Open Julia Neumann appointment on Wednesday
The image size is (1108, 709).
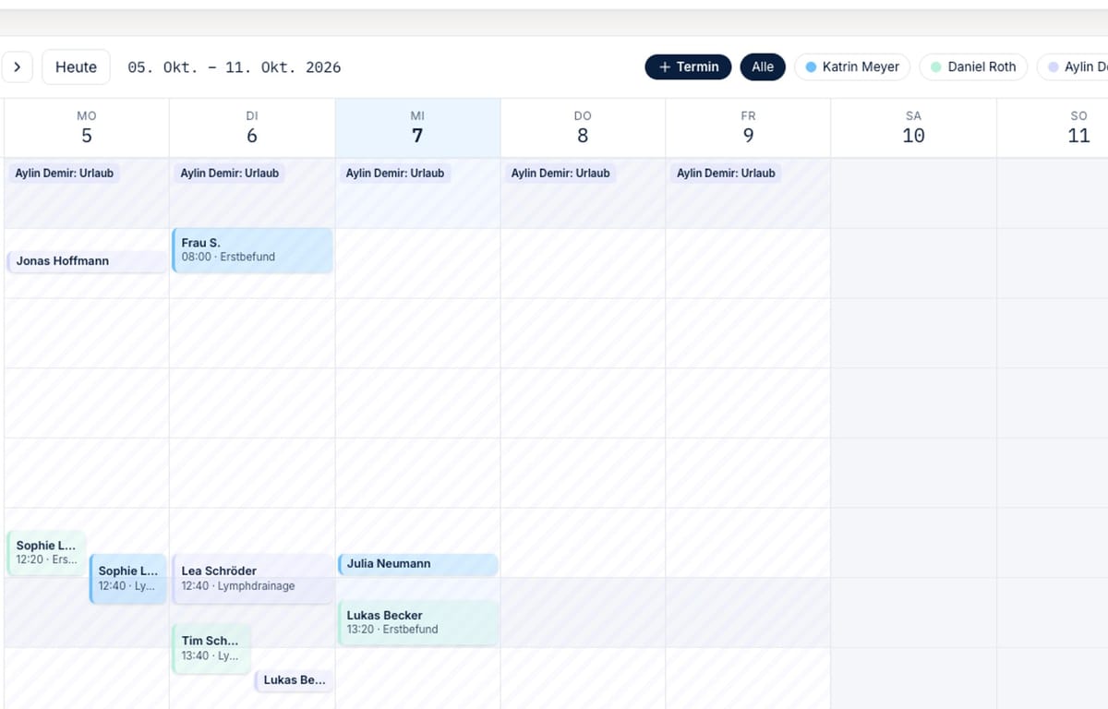pyautogui.click(x=417, y=564)
